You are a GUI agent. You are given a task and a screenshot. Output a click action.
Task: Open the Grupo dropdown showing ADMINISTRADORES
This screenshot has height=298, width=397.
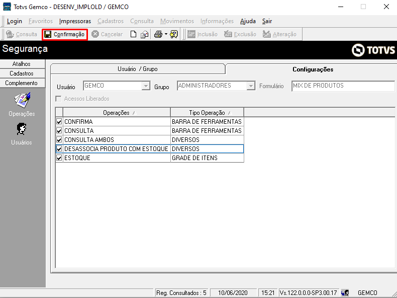[251, 86]
